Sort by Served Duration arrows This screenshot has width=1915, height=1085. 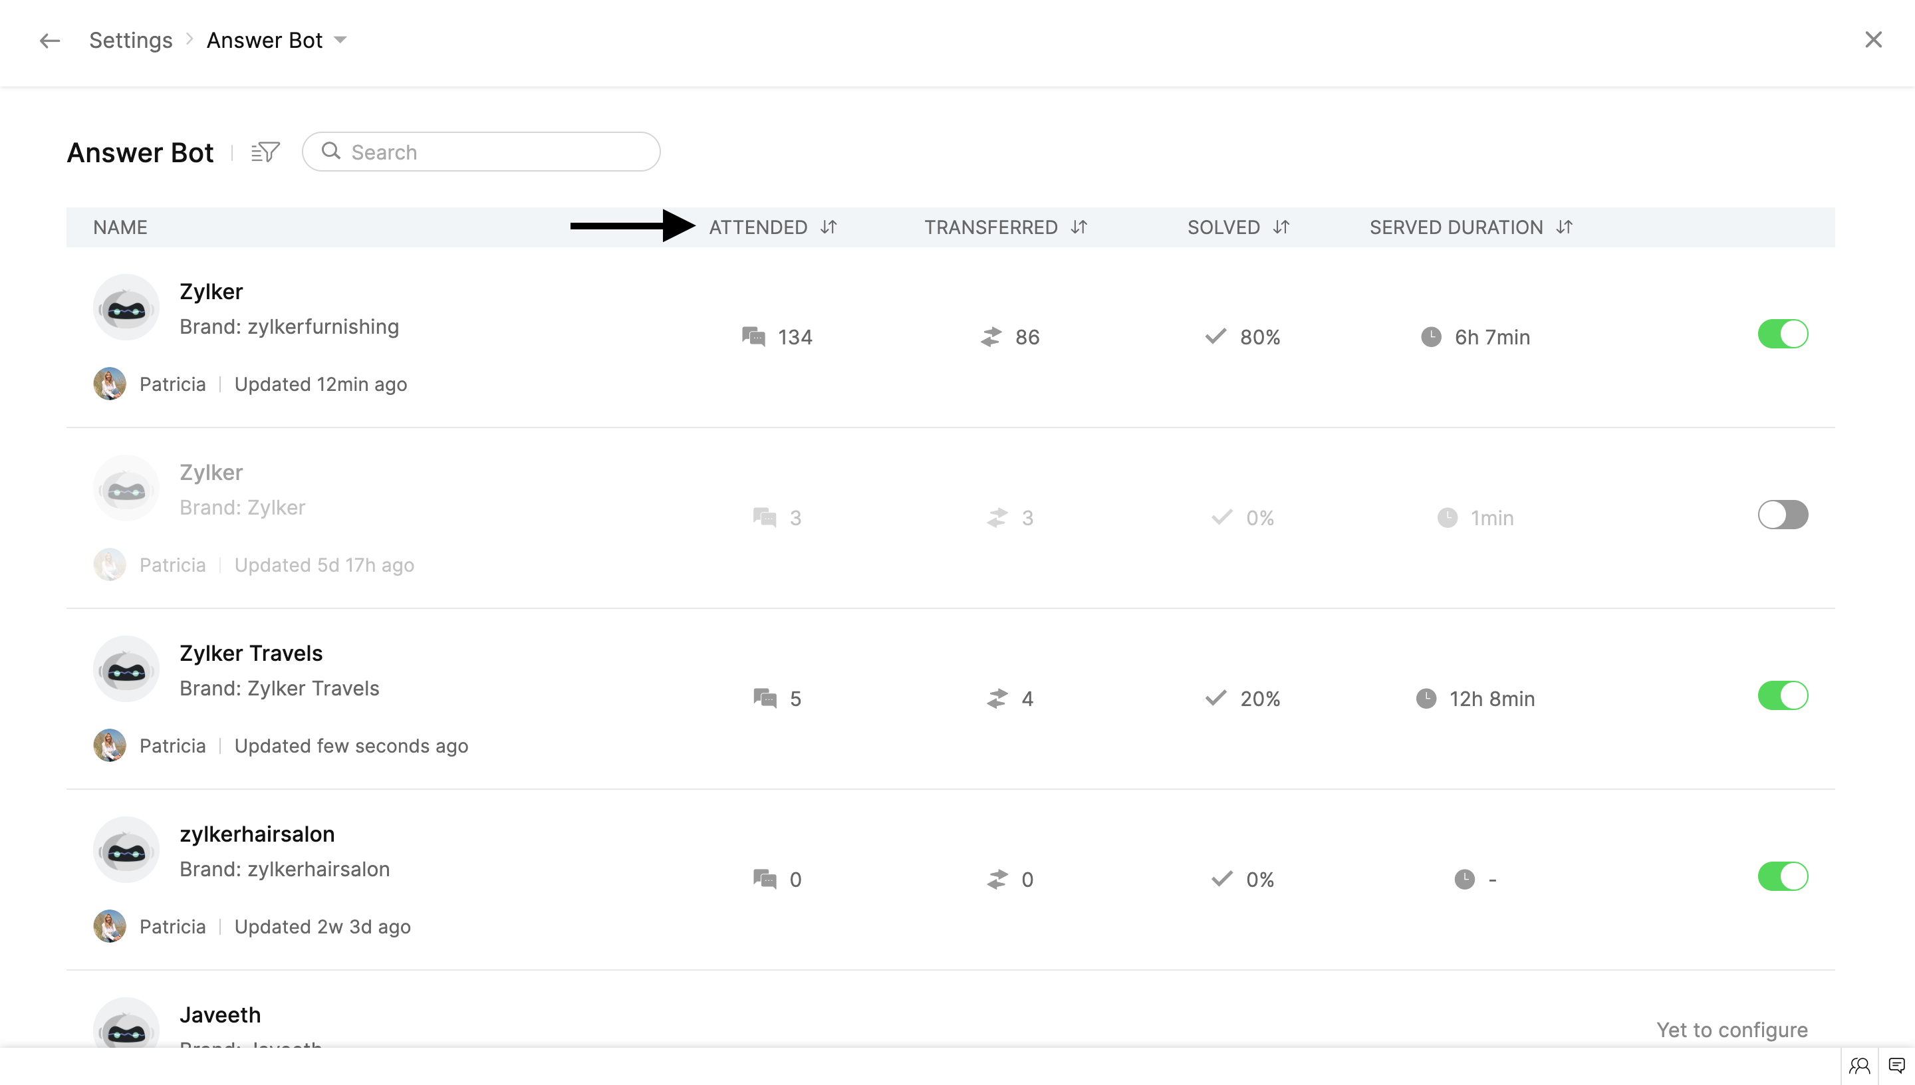1564,227
